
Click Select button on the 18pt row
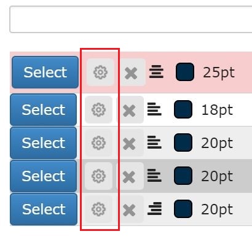pos(44,109)
